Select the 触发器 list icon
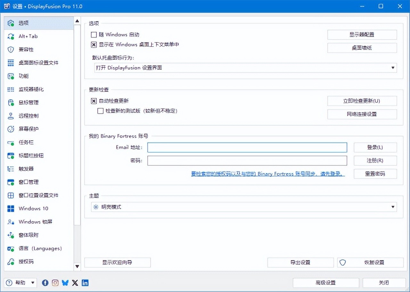410x292 pixels. (11, 169)
